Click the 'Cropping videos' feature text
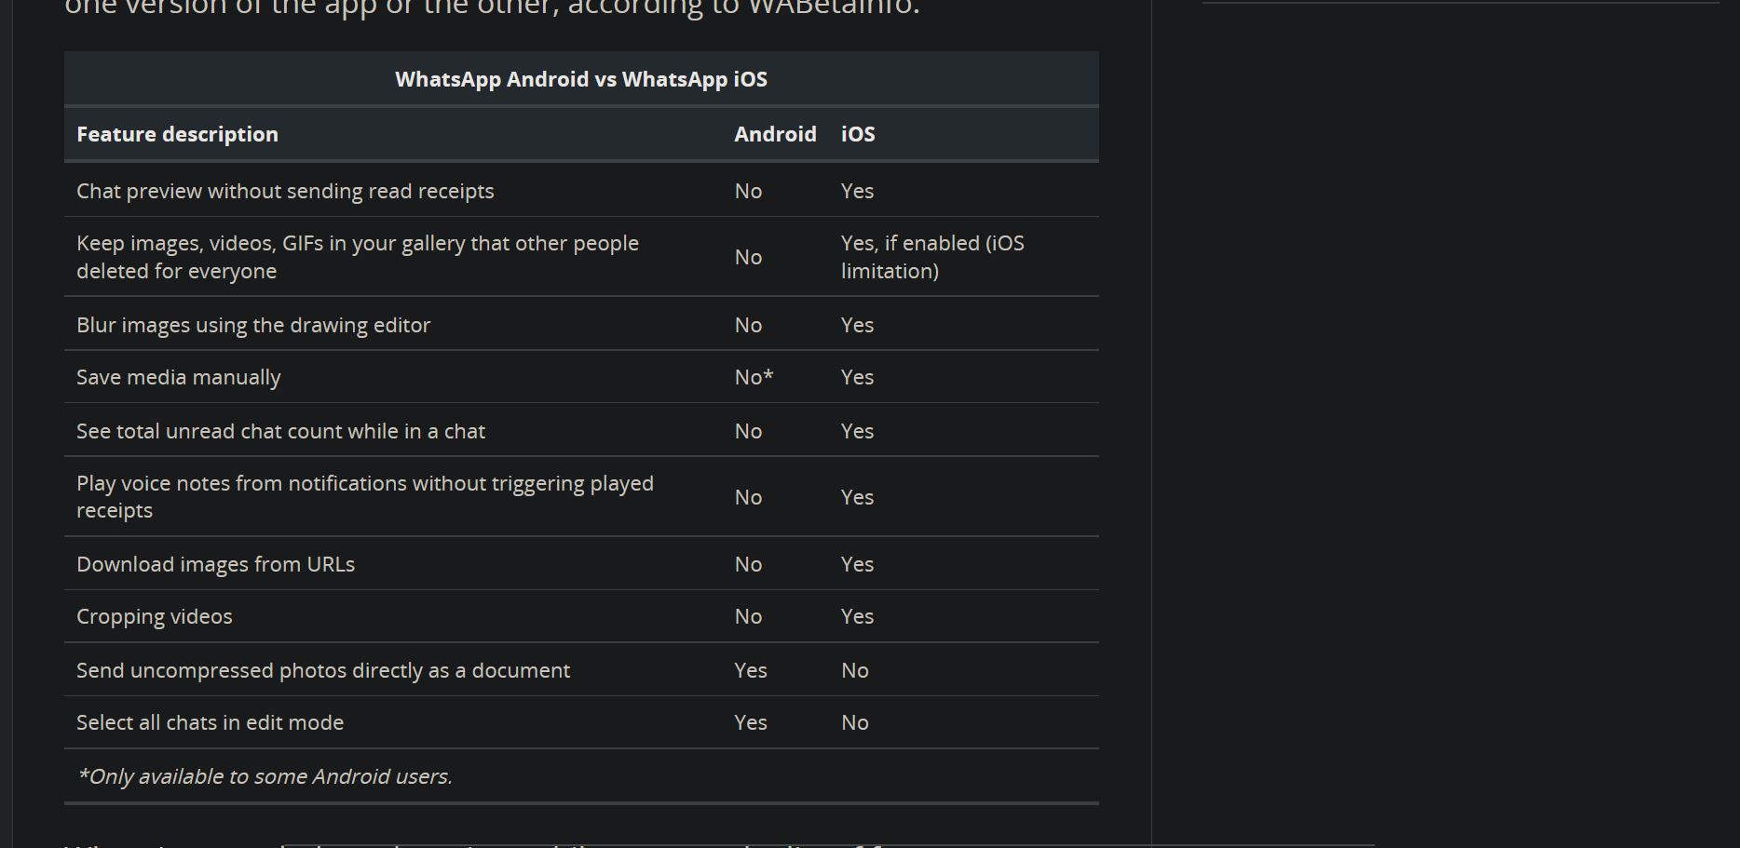Image resolution: width=1740 pixels, height=848 pixels. [155, 616]
